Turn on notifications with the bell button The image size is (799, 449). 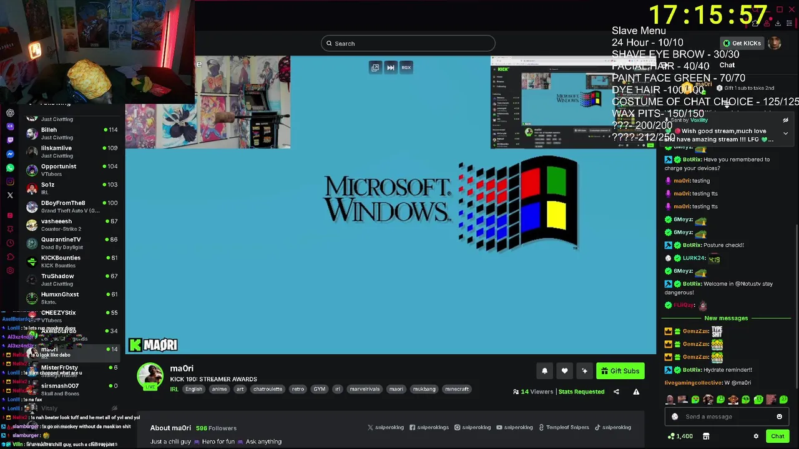[544, 371]
